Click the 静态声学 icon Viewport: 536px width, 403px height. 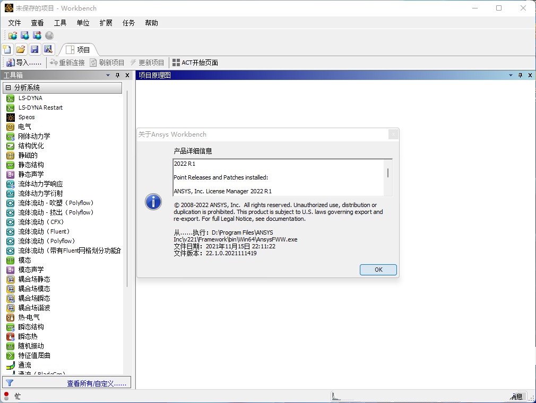coord(10,175)
